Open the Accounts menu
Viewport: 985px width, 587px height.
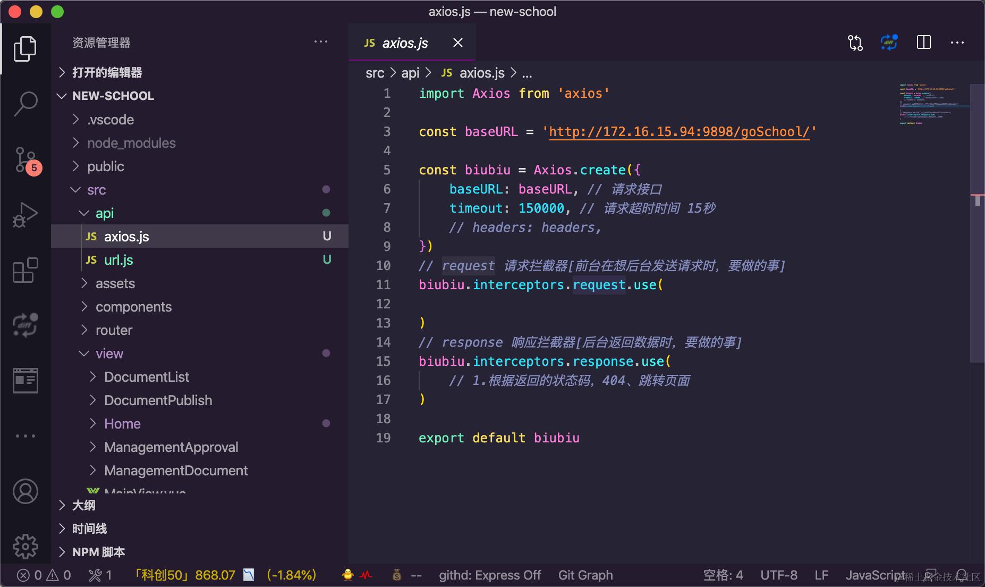pos(25,491)
